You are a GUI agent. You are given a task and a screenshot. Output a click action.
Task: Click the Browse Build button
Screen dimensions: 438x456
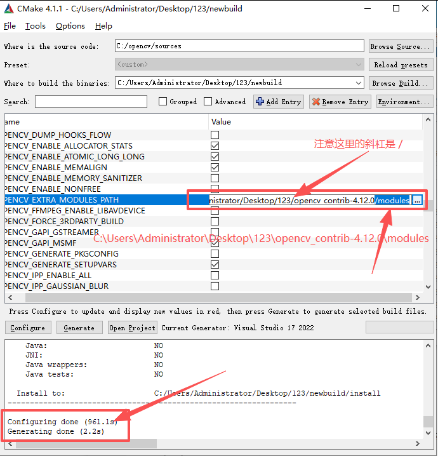(x=401, y=83)
